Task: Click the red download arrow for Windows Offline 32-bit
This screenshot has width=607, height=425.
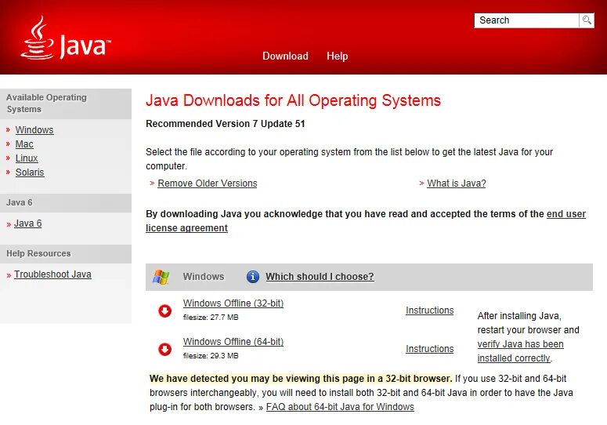Action: tap(165, 311)
